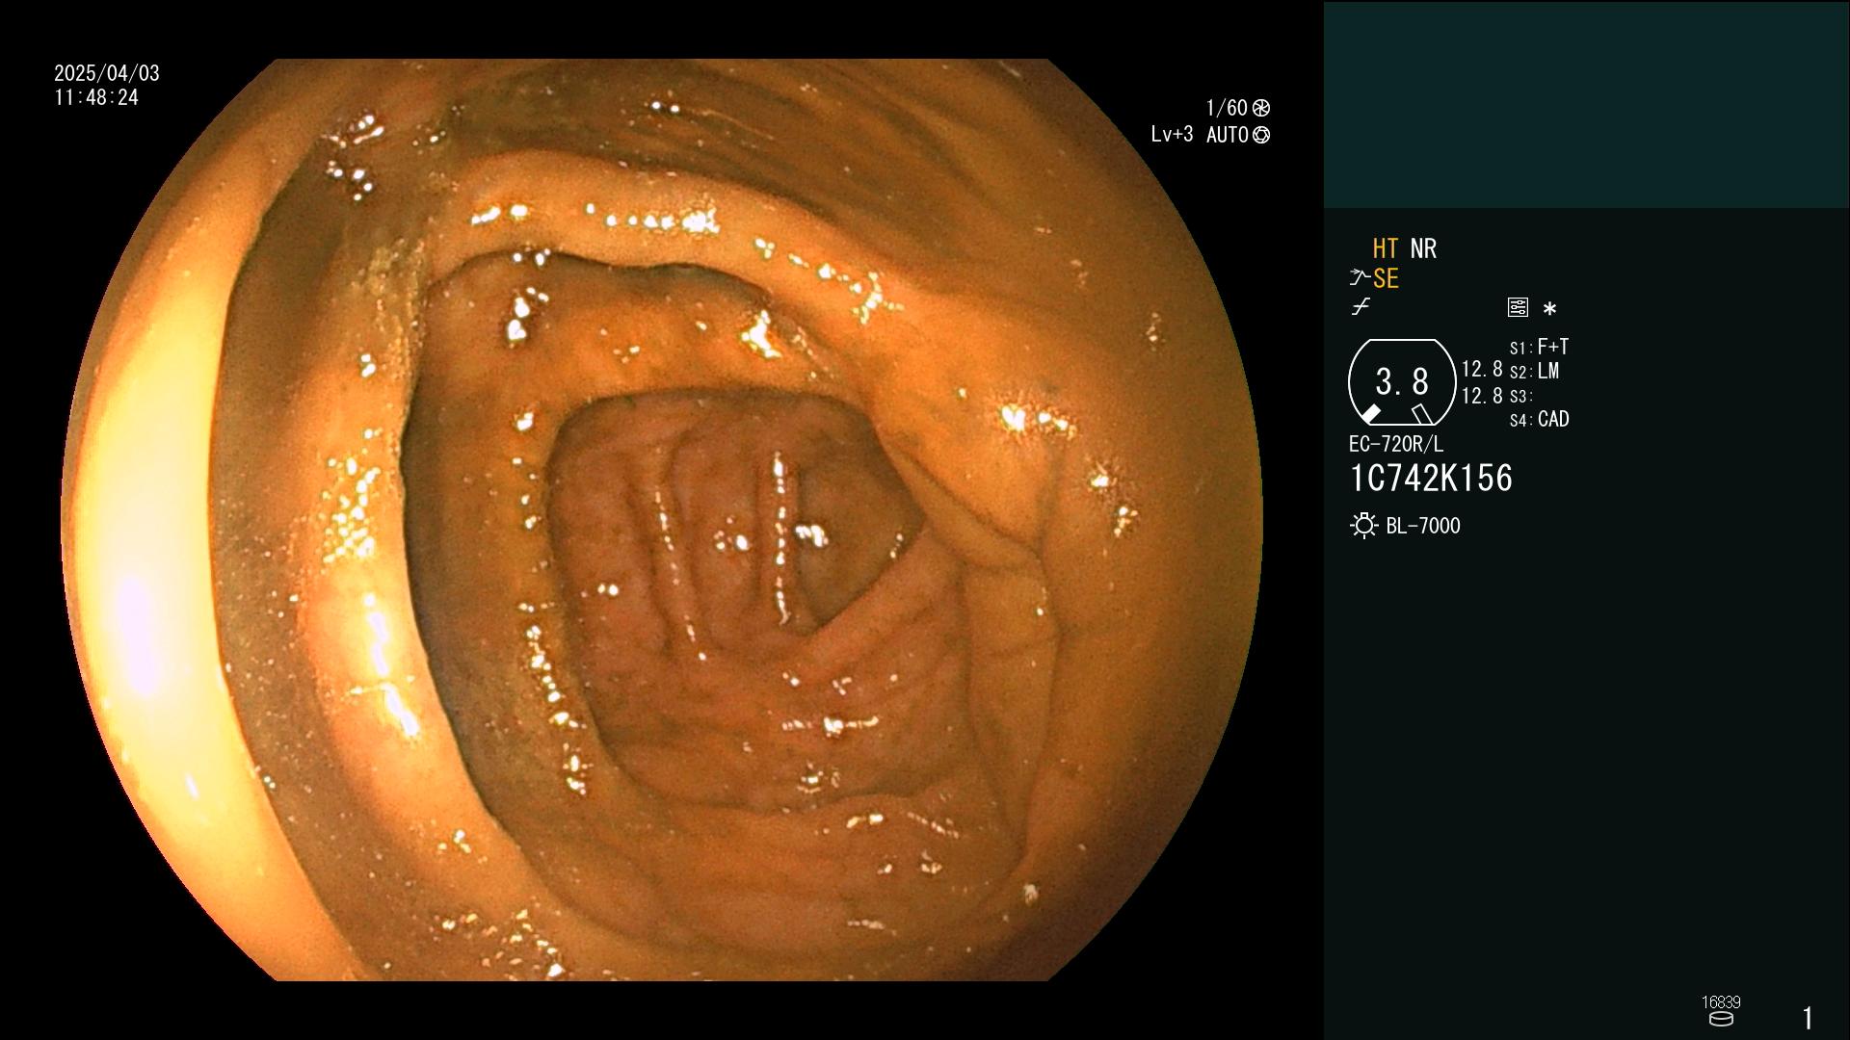Viewport: 1850px width, 1040px height.
Task: Click the time 11:48:24
Action: point(96,98)
